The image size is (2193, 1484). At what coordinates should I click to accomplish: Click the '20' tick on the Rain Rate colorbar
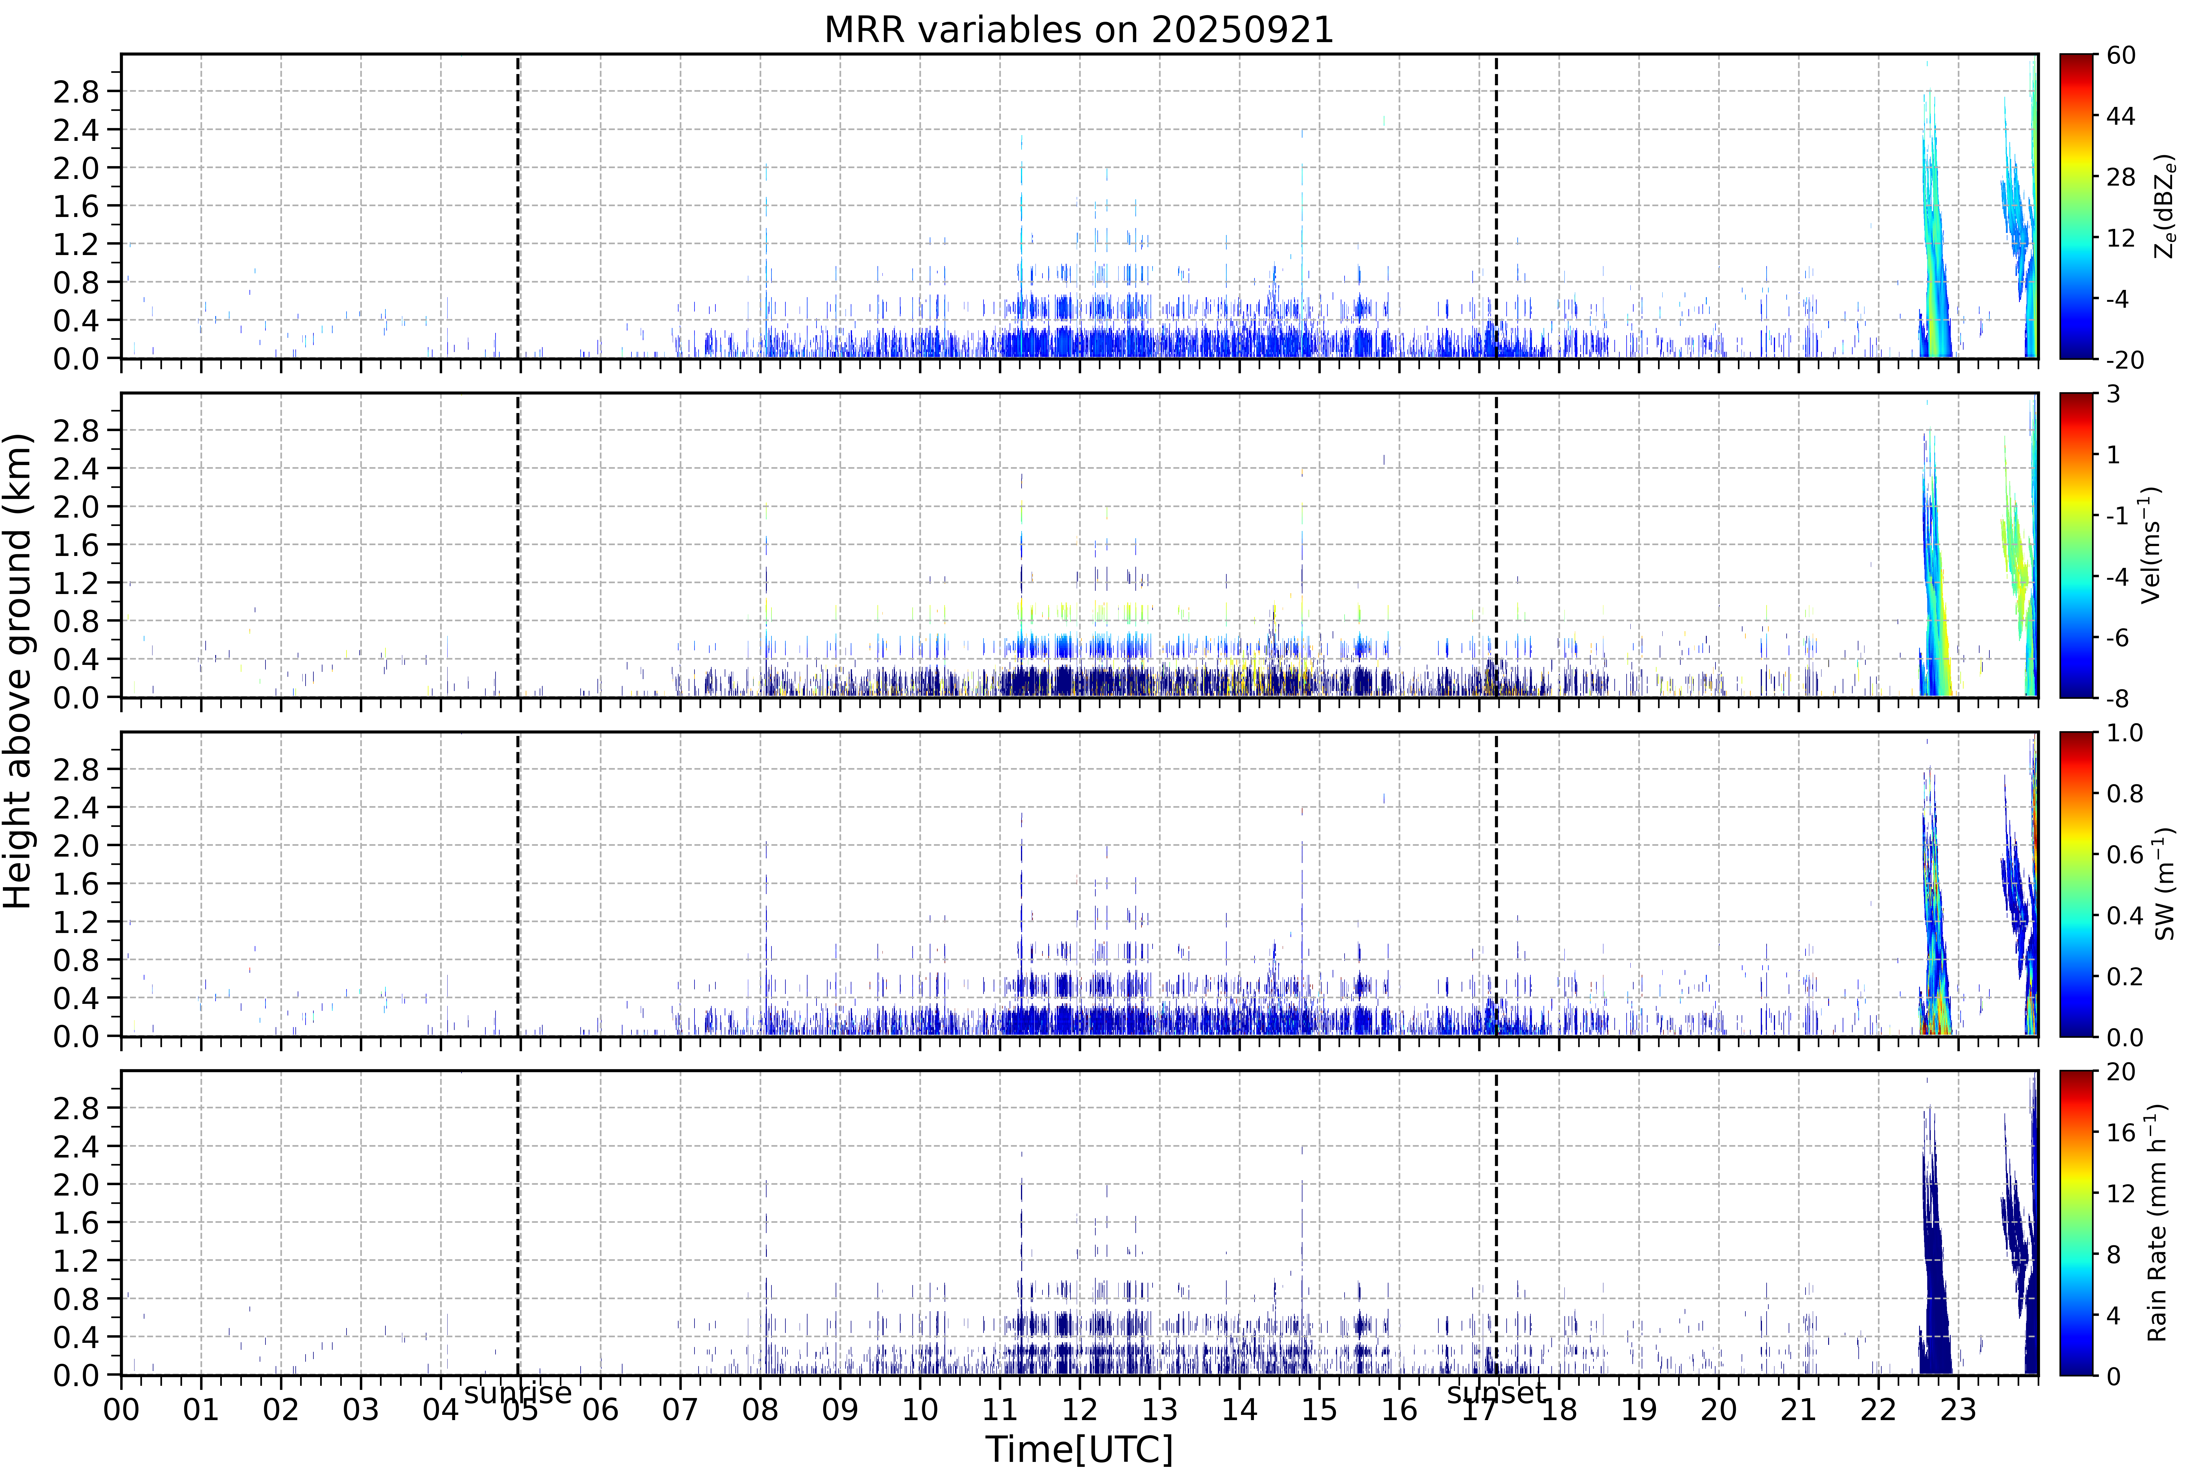pos(2120,1072)
